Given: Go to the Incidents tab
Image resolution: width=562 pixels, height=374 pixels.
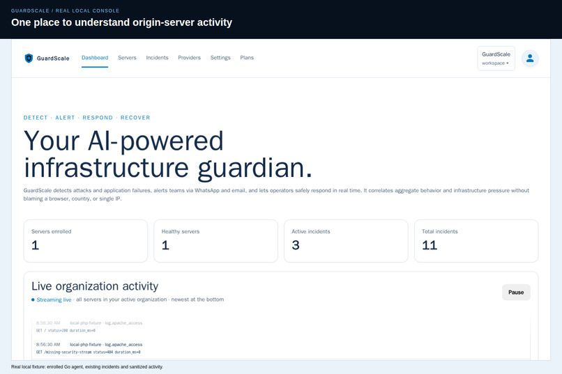Looking at the screenshot, I should click(x=157, y=58).
